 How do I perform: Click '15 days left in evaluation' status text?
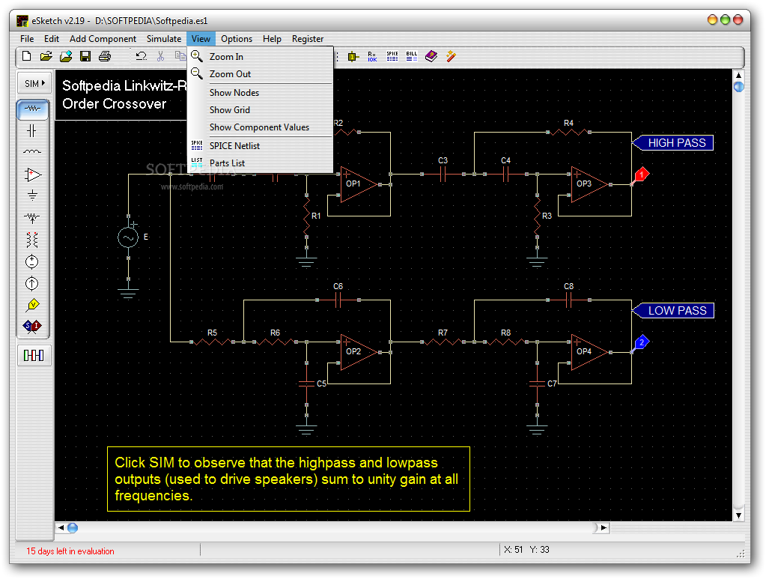tap(70, 551)
